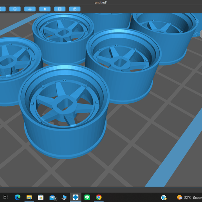Click the partially visible leftmost toolbar button
The image size is (202, 202).
click(x=3, y=9)
